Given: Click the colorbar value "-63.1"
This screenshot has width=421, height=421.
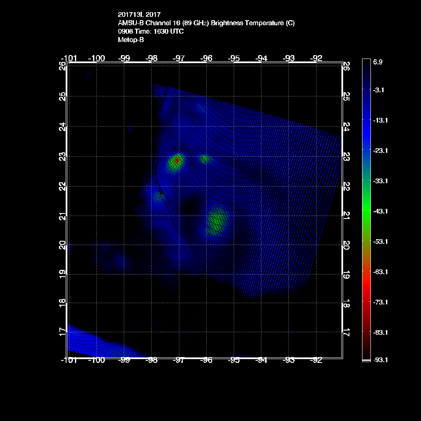Looking at the screenshot, I should [380, 272].
